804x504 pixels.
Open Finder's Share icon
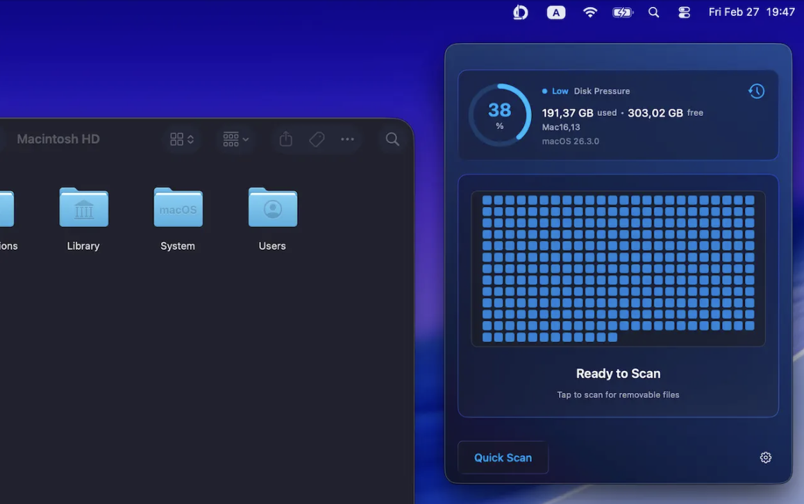(285, 139)
